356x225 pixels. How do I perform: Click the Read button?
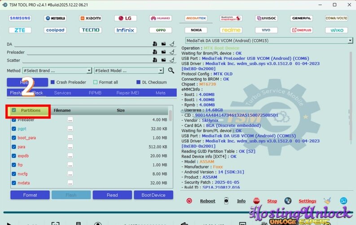pos(112,195)
